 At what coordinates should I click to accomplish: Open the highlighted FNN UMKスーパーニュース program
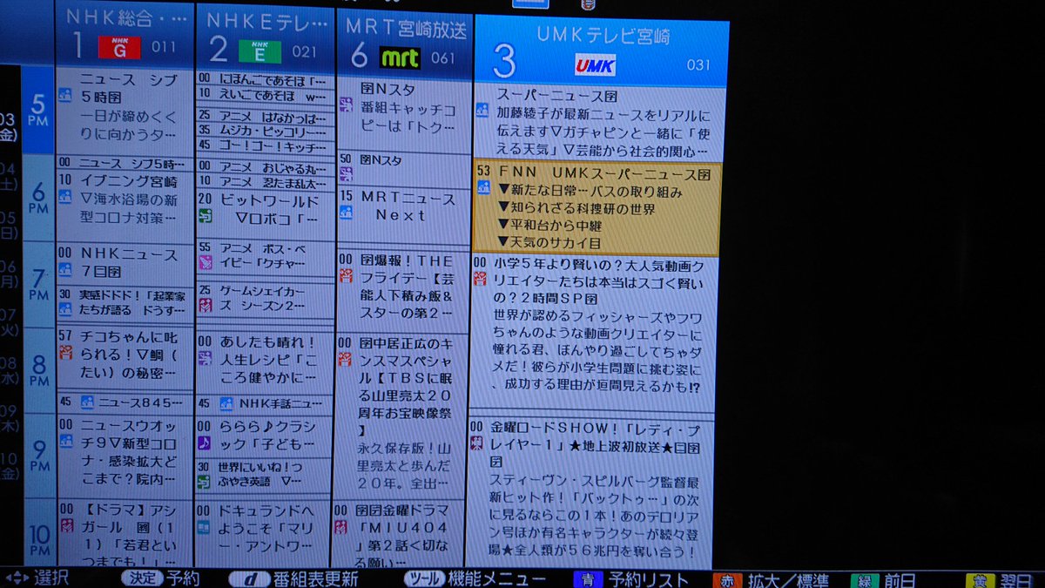pyautogui.click(x=597, y=208)
